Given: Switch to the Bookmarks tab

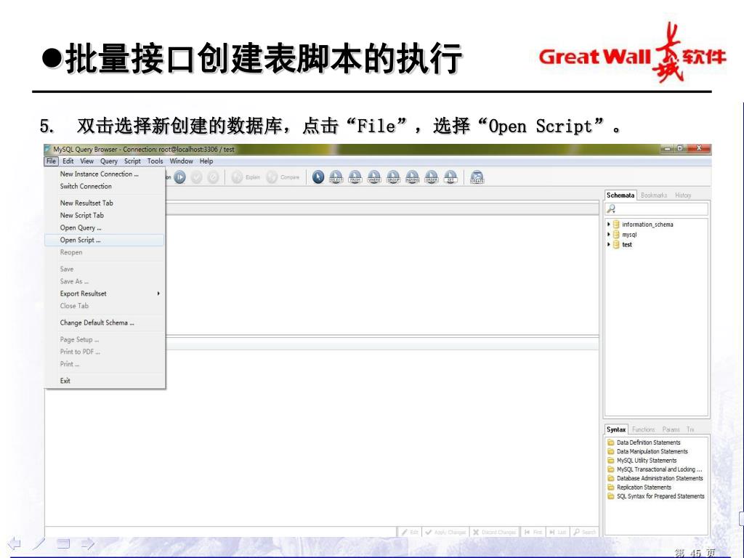Looking at the screenshot, I should [654, 195].
